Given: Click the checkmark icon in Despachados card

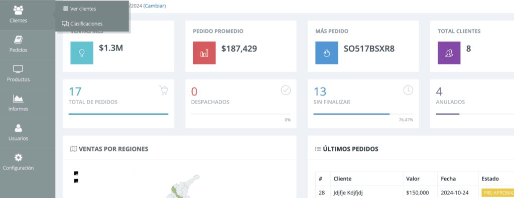Looking at the screenshot, I should point(286,90).
